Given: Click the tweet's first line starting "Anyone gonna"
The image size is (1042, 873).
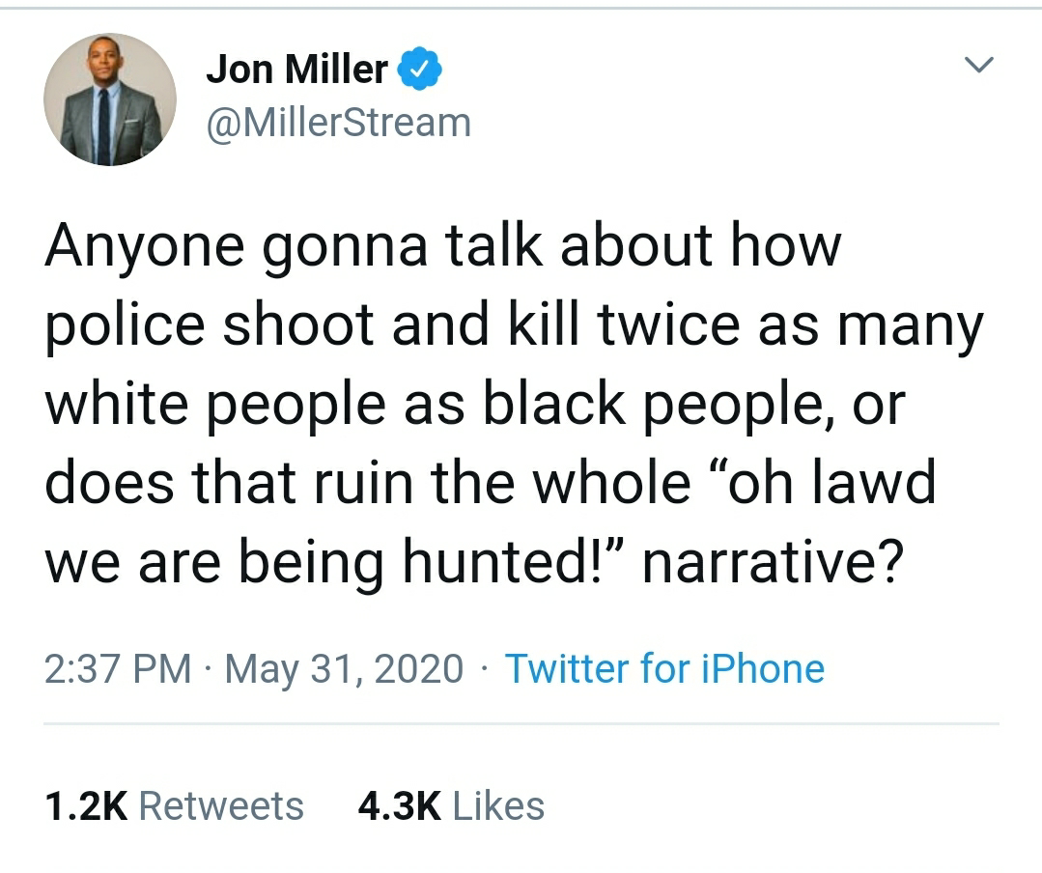Looking at the screenshot, I should [x=442, y=246].
